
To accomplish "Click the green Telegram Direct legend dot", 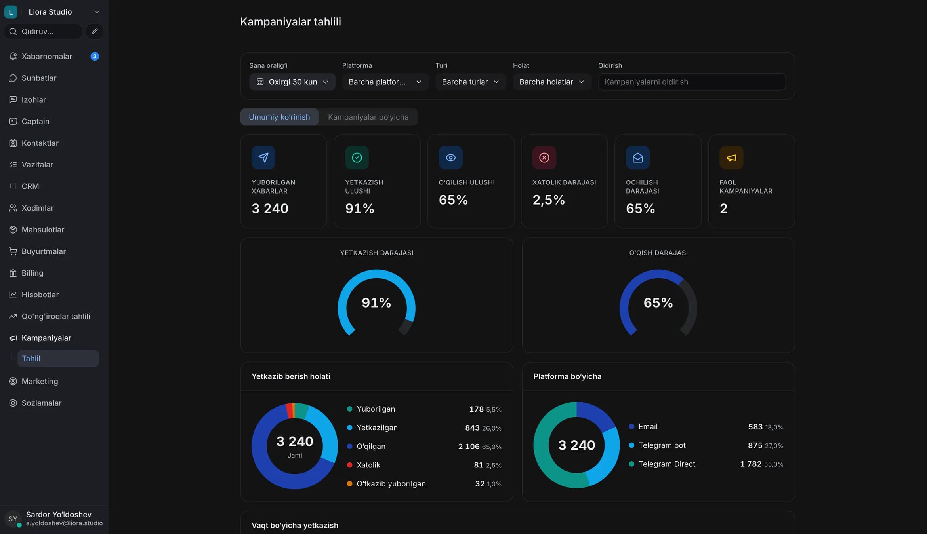I will coord(631,464).
